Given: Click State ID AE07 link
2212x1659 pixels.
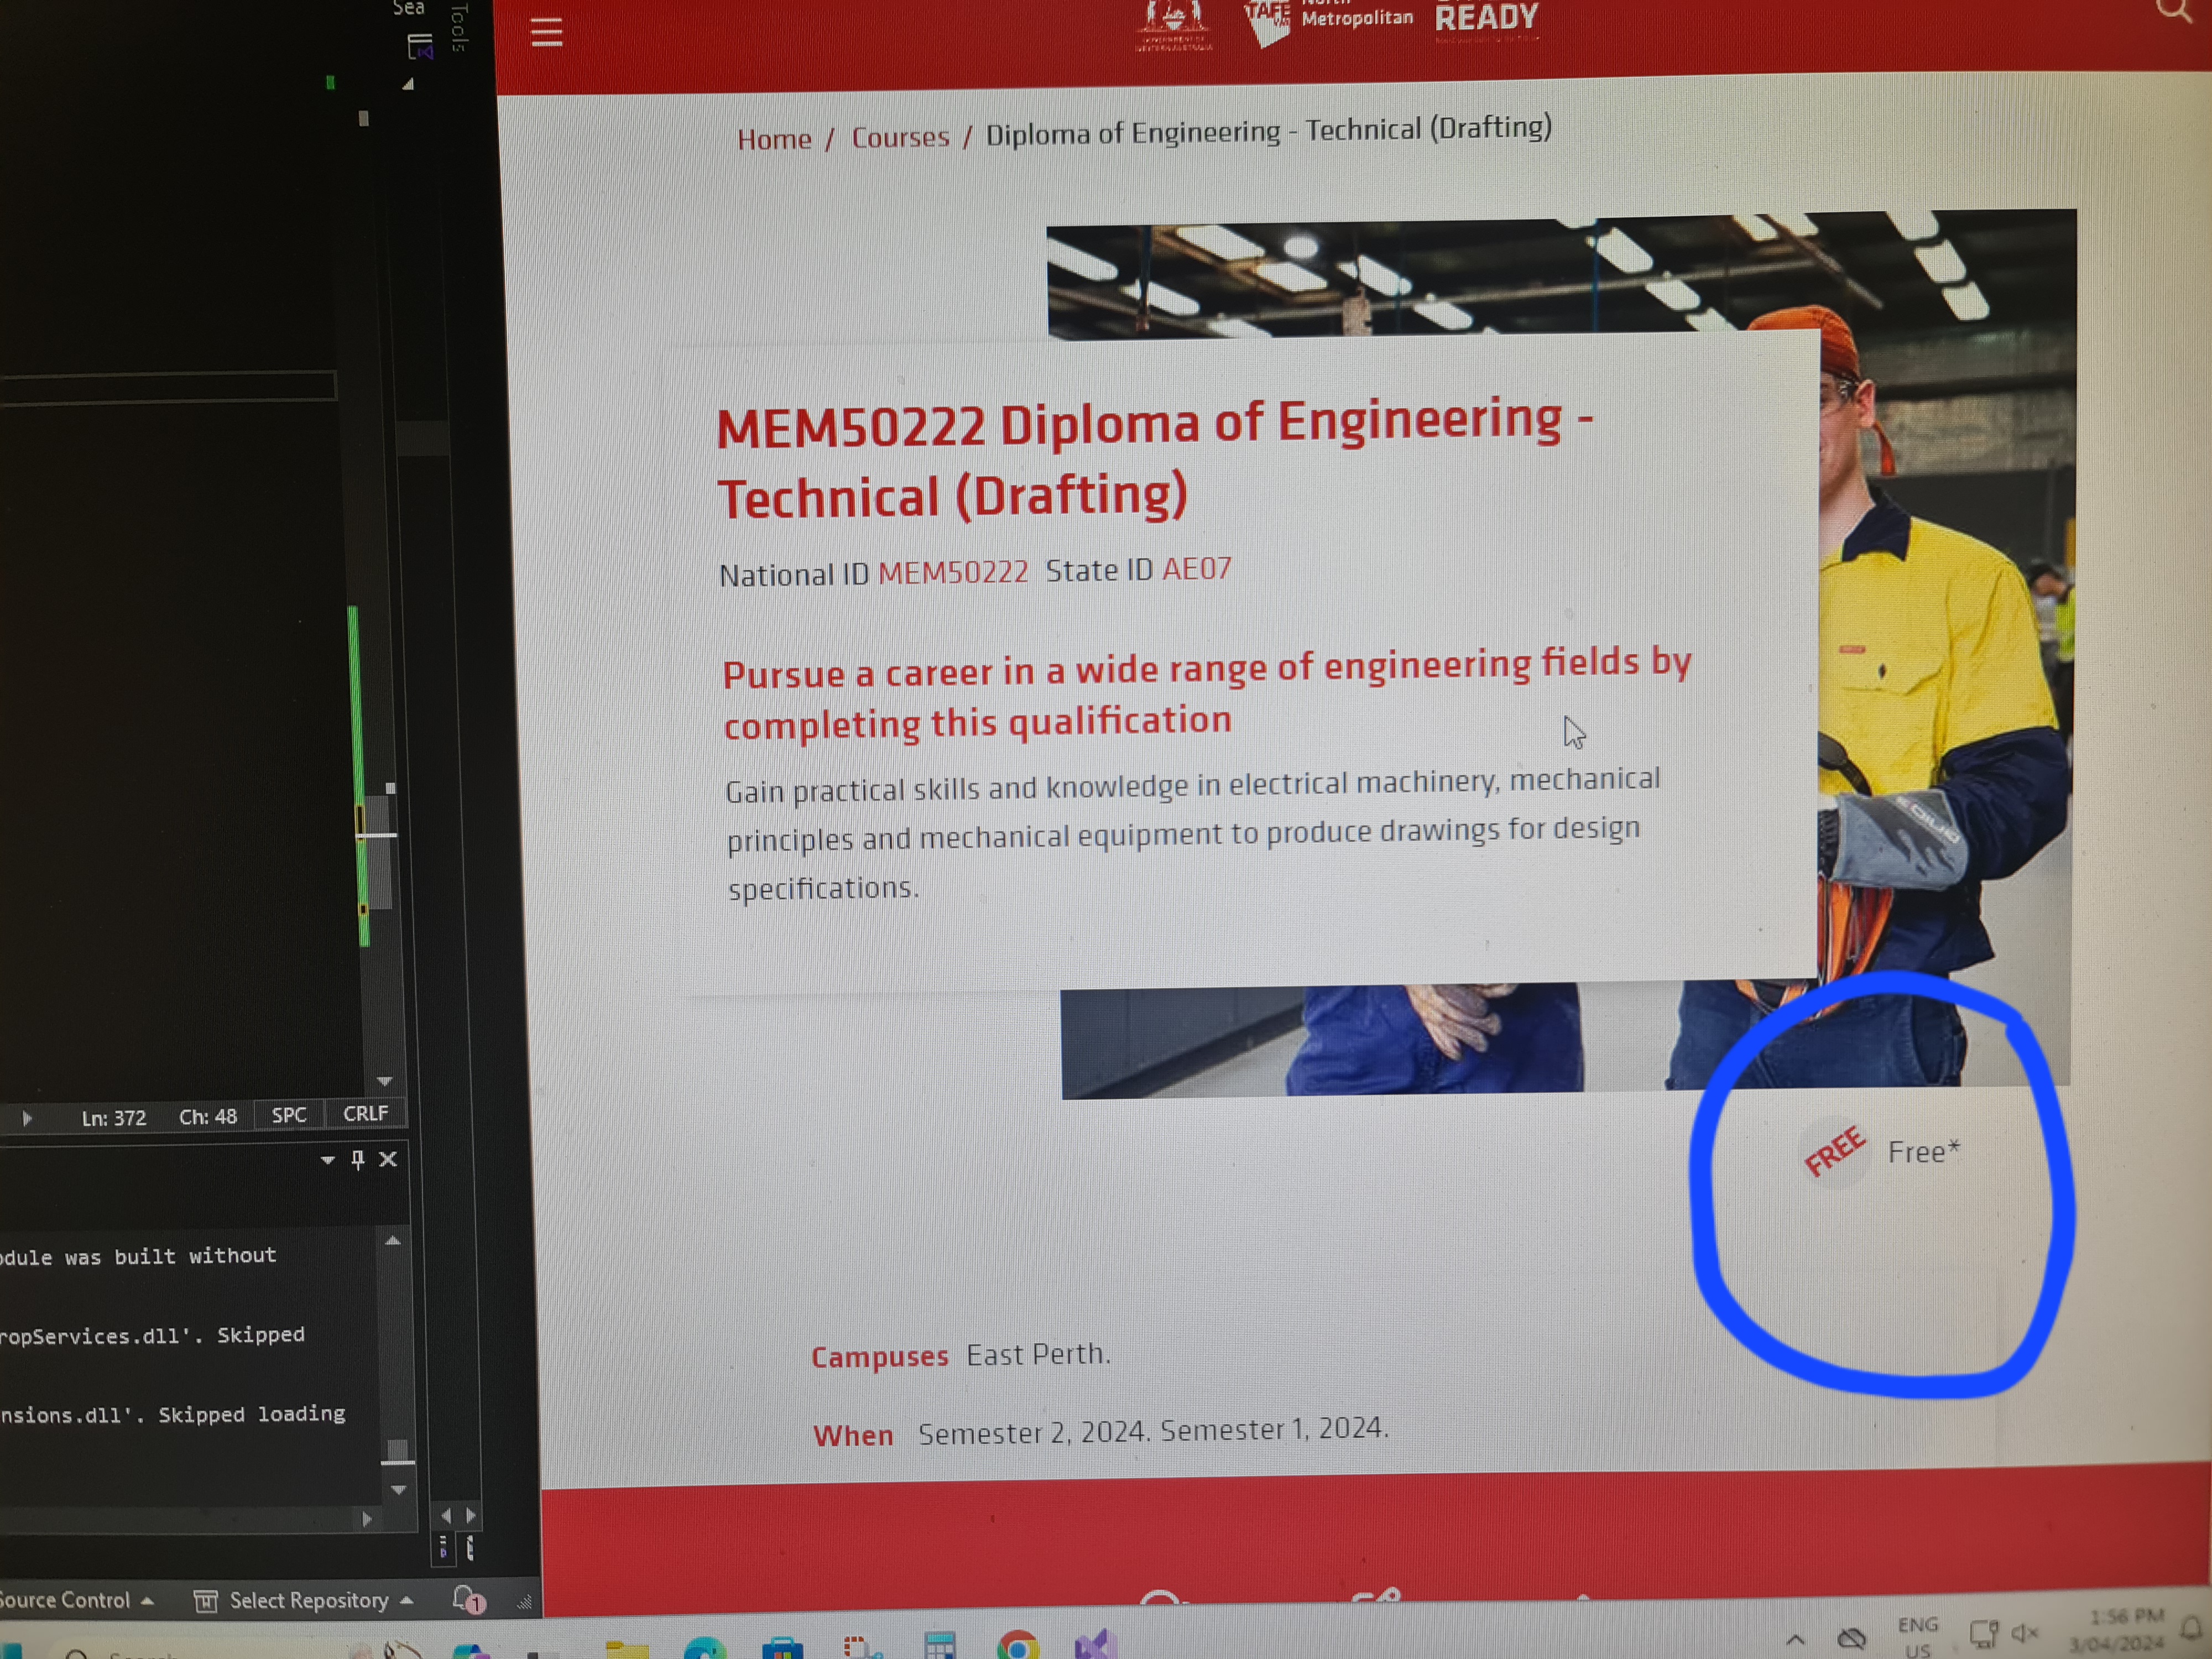Looking at the screenshot, I should (x=1197, y=569).
